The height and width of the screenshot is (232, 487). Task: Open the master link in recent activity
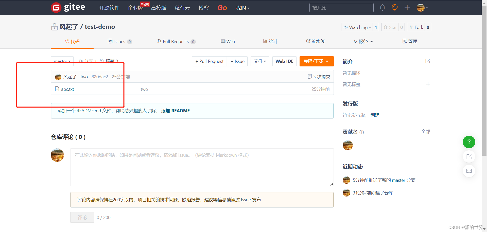[398, 180]
